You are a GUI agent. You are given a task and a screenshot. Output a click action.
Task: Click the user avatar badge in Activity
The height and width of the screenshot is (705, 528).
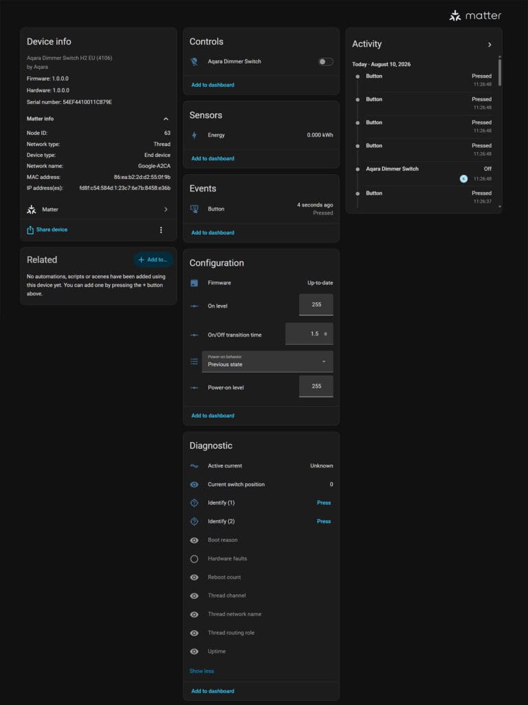(x=464, y=178)
